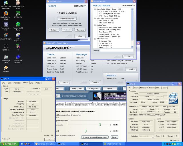Click Save as button in 3DMark Score window
This screenshot has width=183, height=146.
click(x=80, y=30)
